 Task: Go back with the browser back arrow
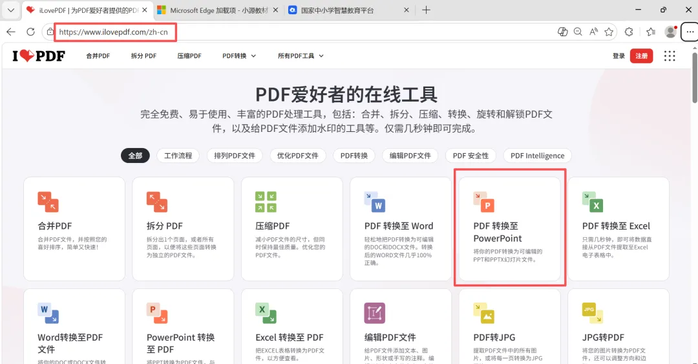pos(11,32)
